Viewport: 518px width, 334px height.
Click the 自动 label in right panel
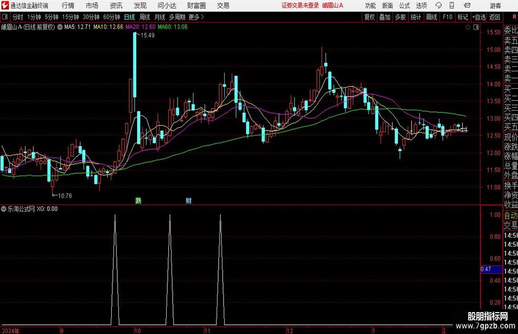[x=511, y=216]
